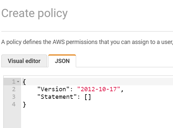Image resolution: width=173 pixels, height=128 pixels.
Task: Switch to the Visual editor tab
Action: coord(24,61)
